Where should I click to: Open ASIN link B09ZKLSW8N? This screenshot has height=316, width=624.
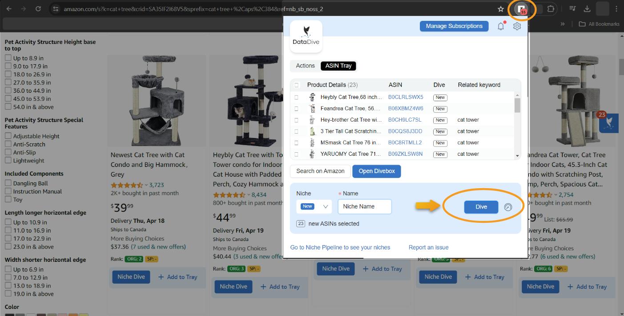(x=406, y=154)
